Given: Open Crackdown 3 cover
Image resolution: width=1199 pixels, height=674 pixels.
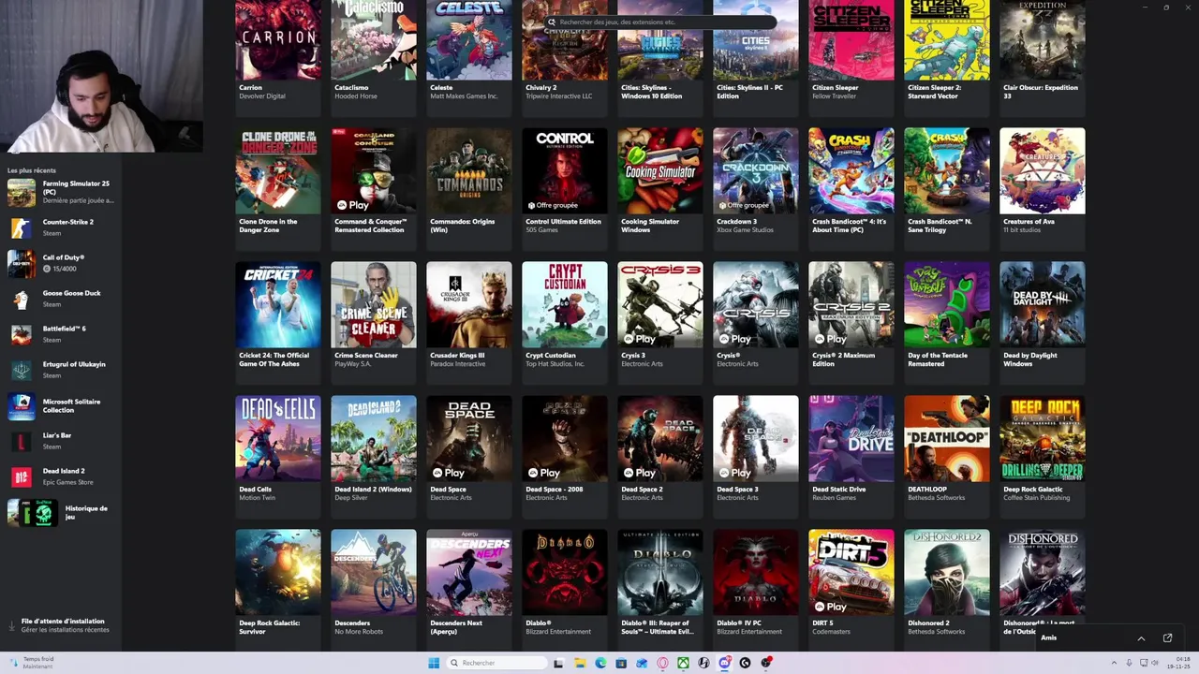Looking at the screenshot, I should (x=755, y=170).
